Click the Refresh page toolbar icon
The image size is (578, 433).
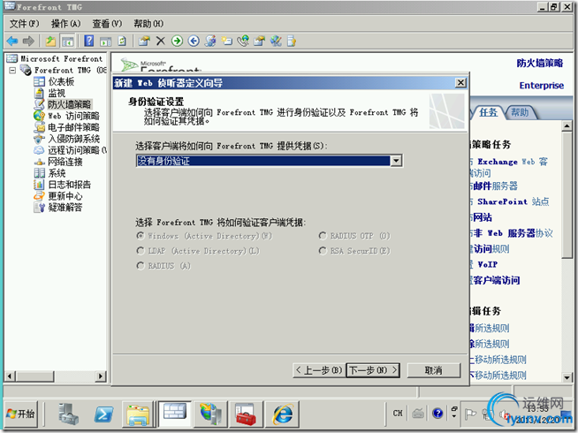pyautogui.click(x=122, y=41)
